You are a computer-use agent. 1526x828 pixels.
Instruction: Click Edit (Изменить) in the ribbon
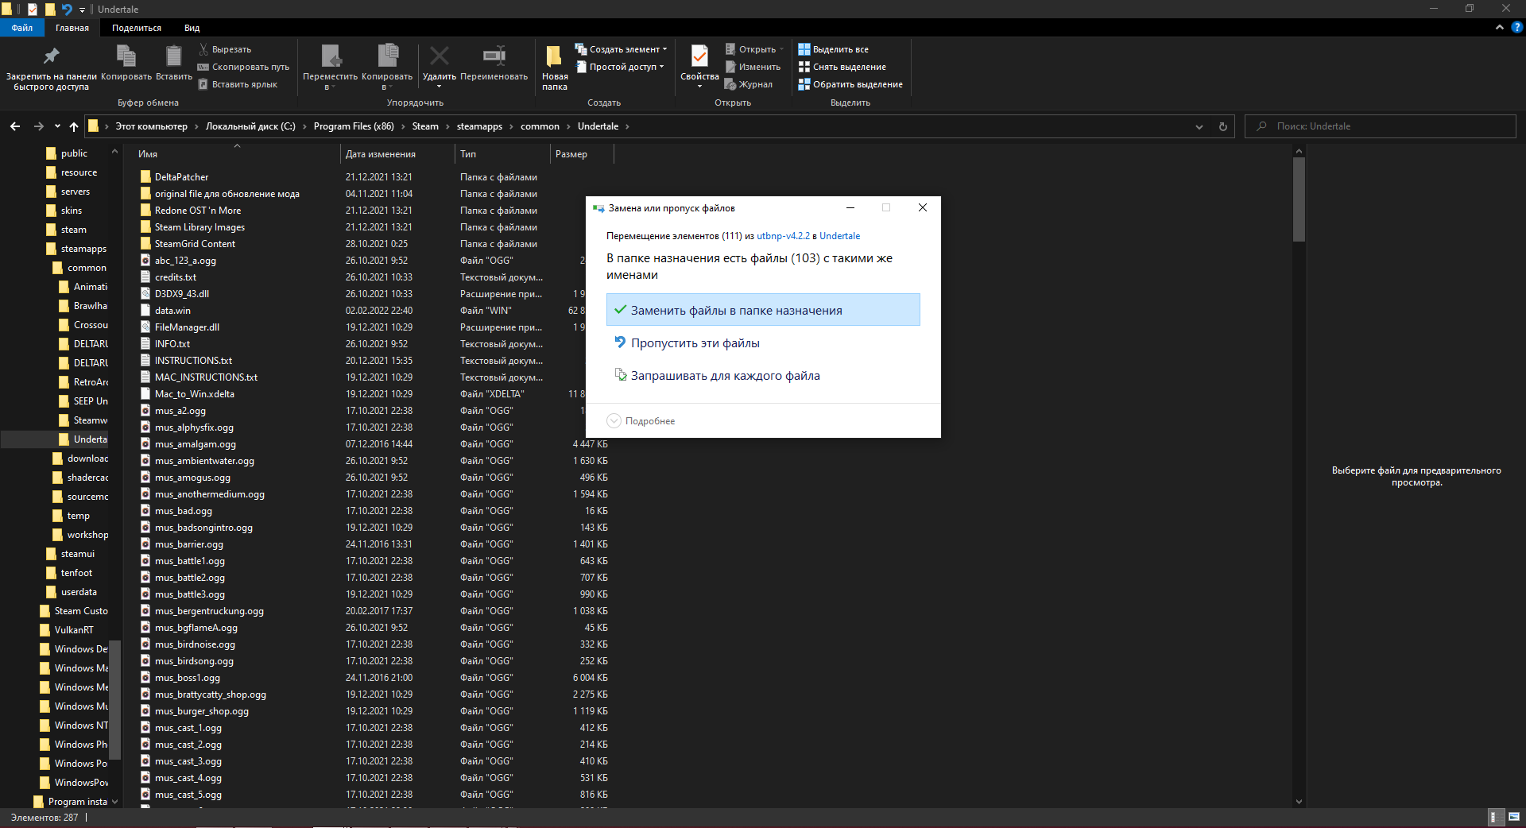[x=753, y=67]
